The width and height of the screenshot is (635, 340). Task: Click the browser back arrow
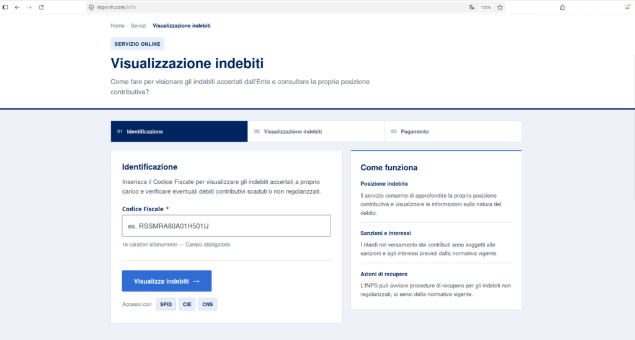click(x=17, y=7)
